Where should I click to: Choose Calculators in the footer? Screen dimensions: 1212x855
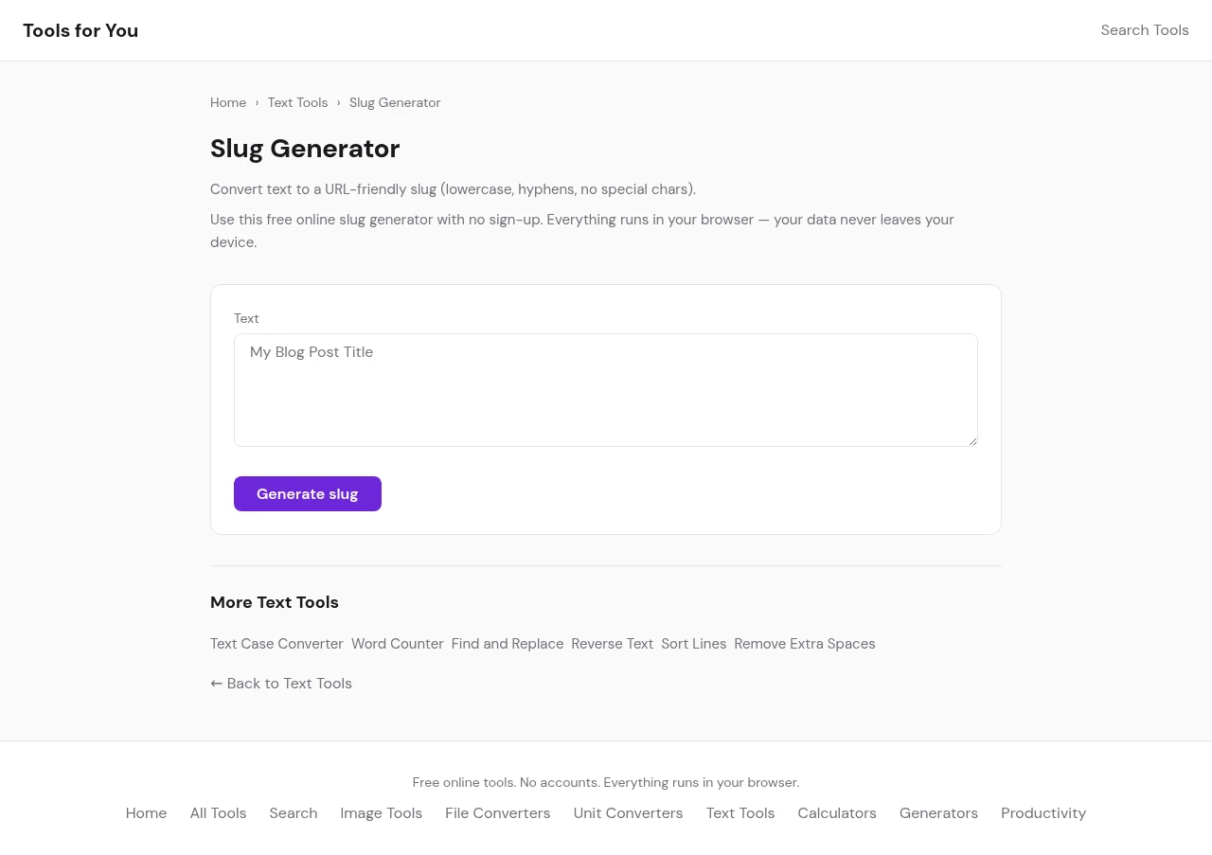coord(836,813)
